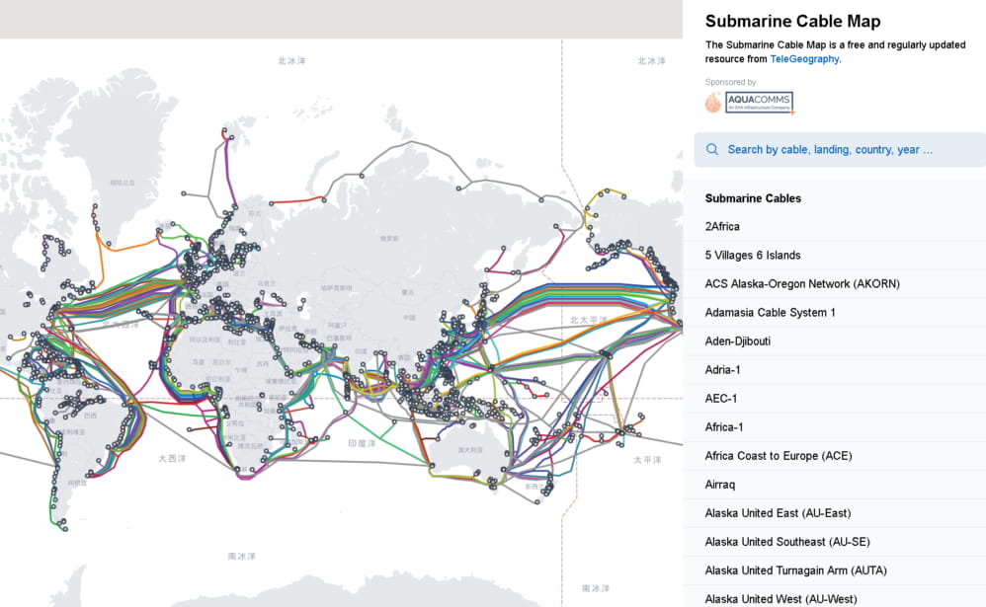
Task: Choose Africa-1 from the cables list
Action: 835,427
